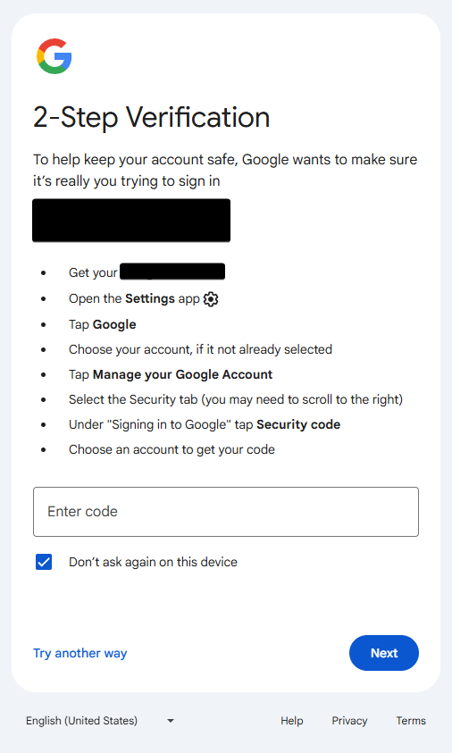452x753 pixels.
Task: Click the 'Try another way' link
Action: click(80, 653)
